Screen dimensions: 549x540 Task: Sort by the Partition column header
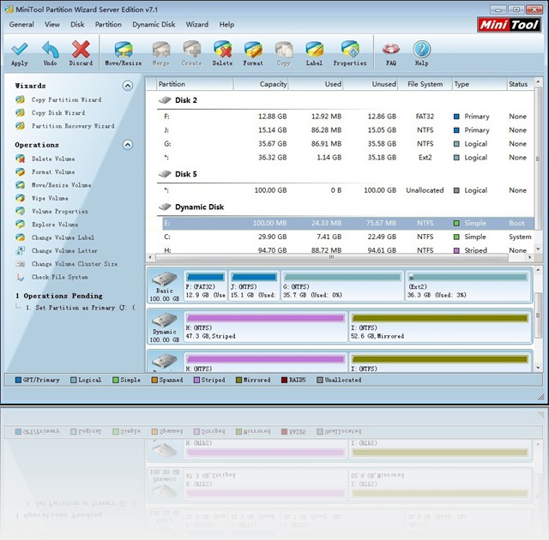click(x=195, y=84)
